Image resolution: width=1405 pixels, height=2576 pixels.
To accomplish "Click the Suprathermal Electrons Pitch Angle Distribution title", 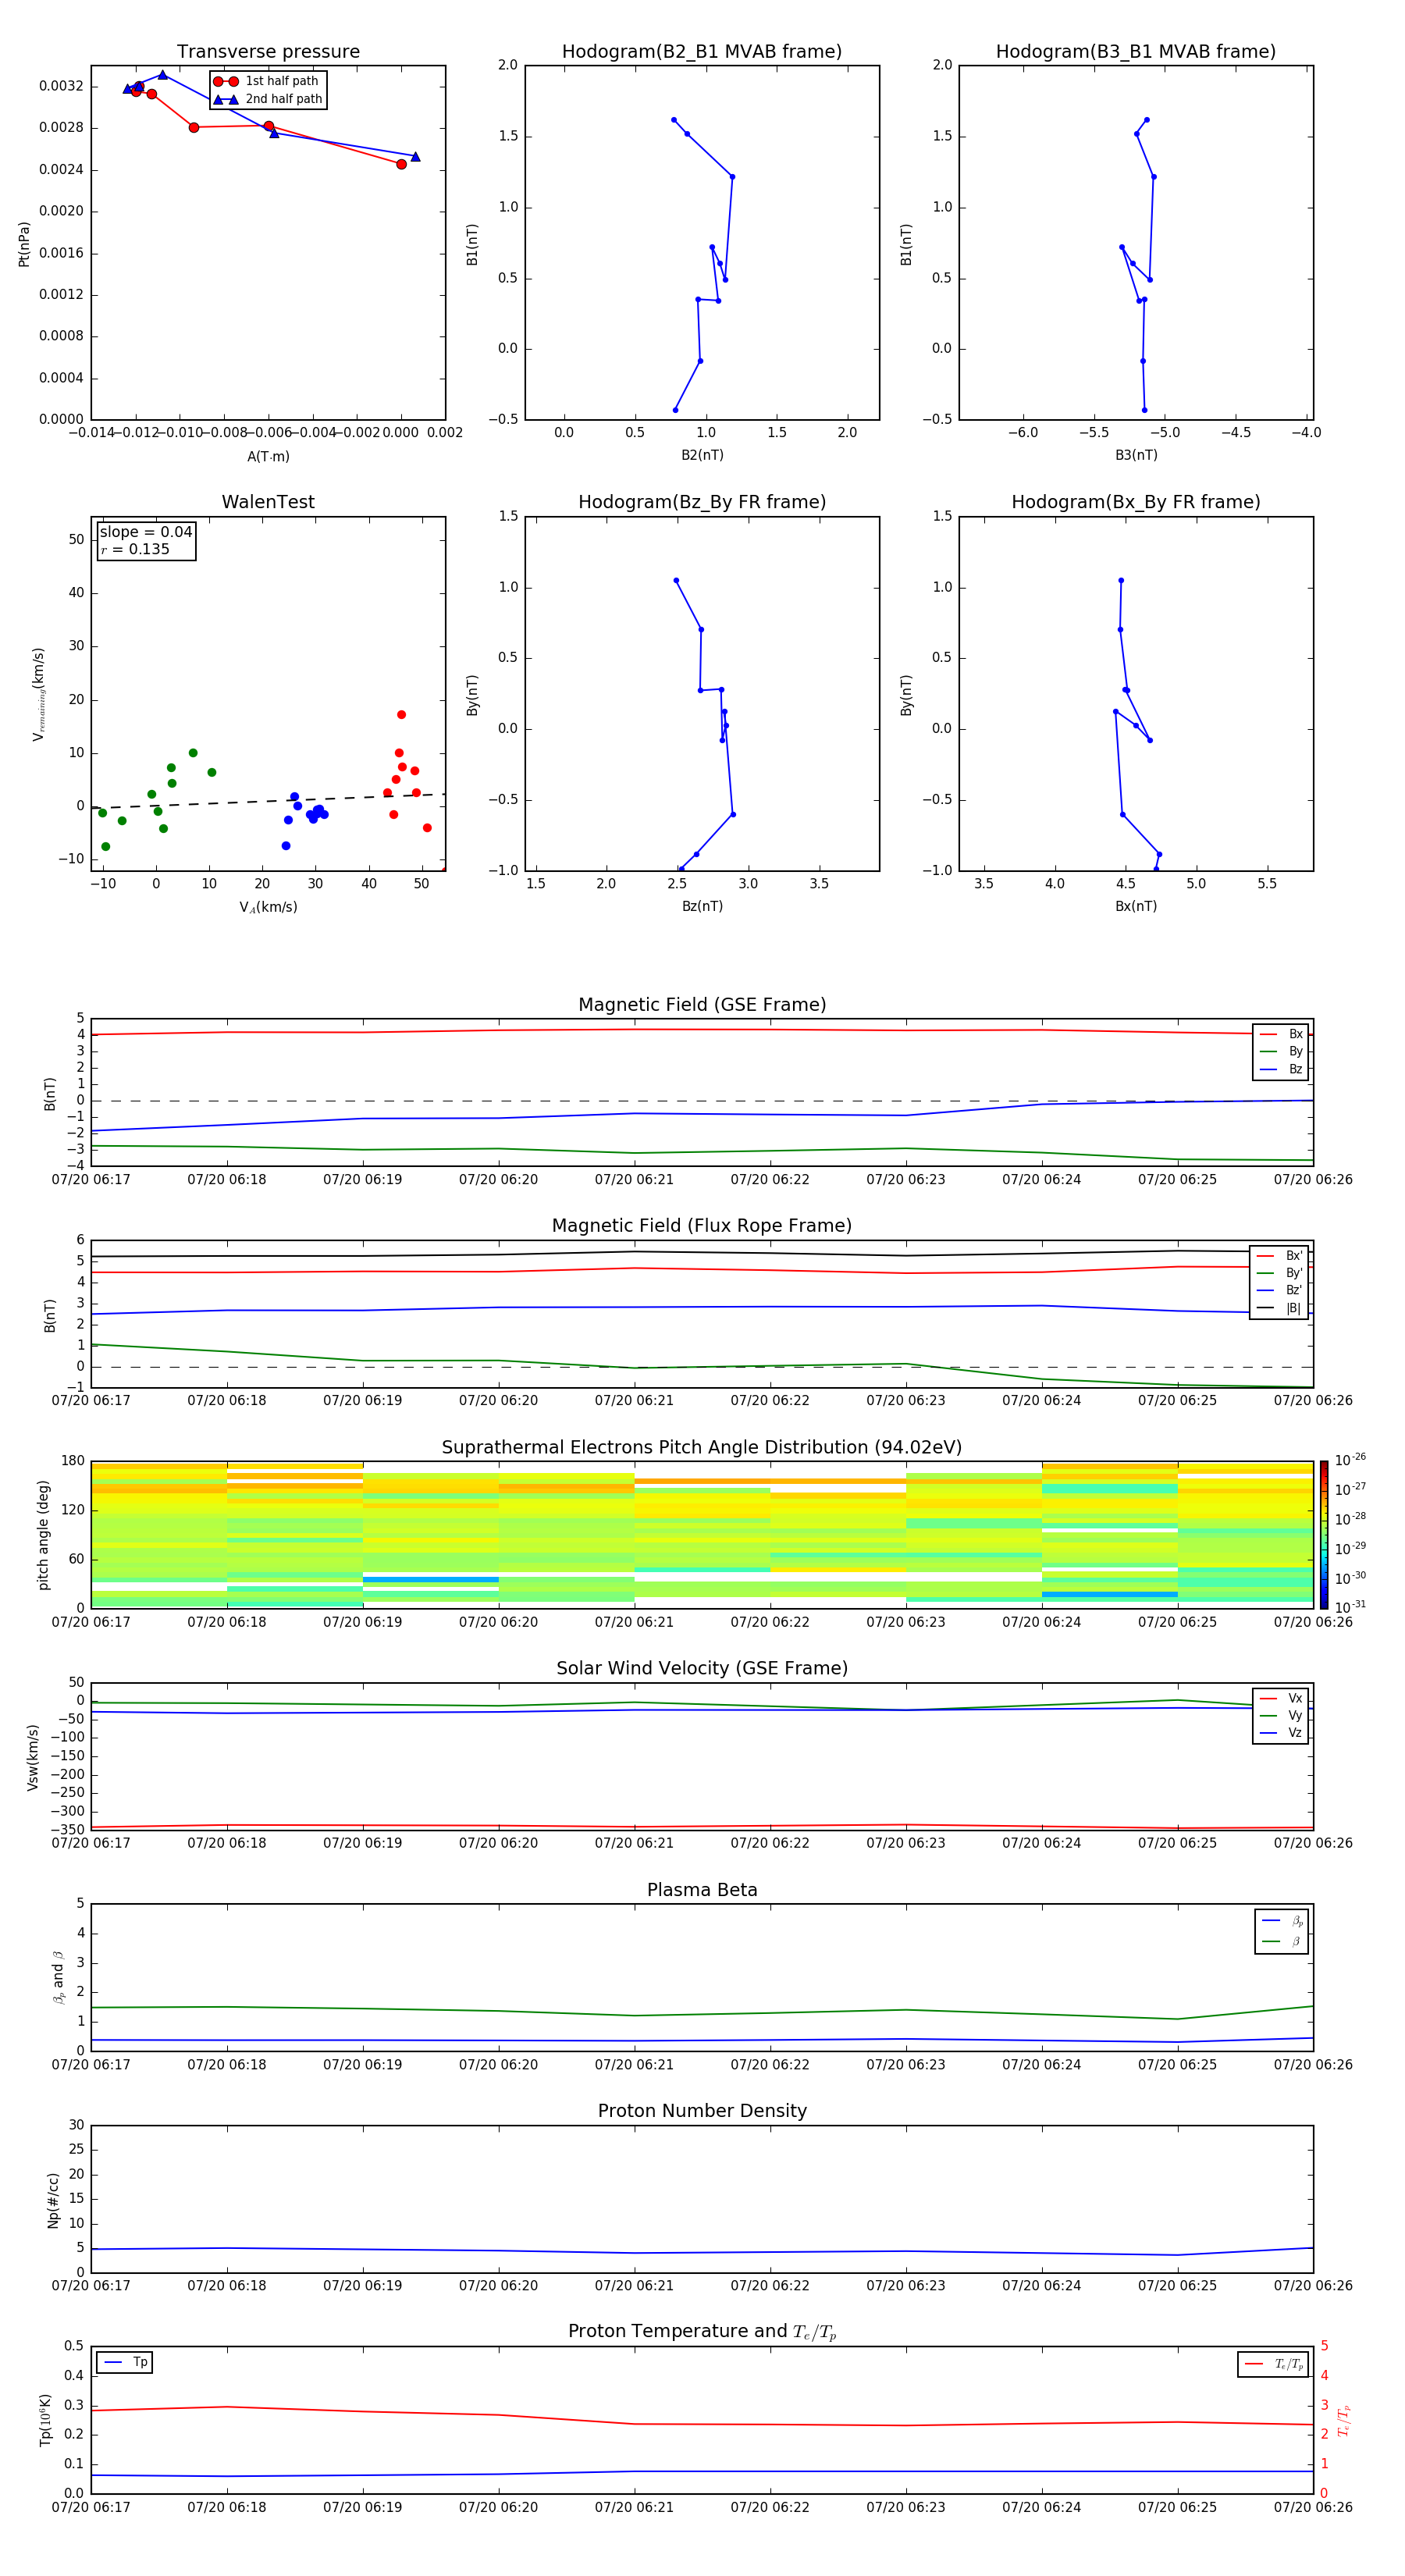I will pyautogui.click(x=702, y=1448).
